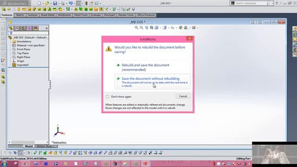Open the FeatureManager design tree tab icon
This screenshot has width=297, height=167.
[x=11, y=28]
